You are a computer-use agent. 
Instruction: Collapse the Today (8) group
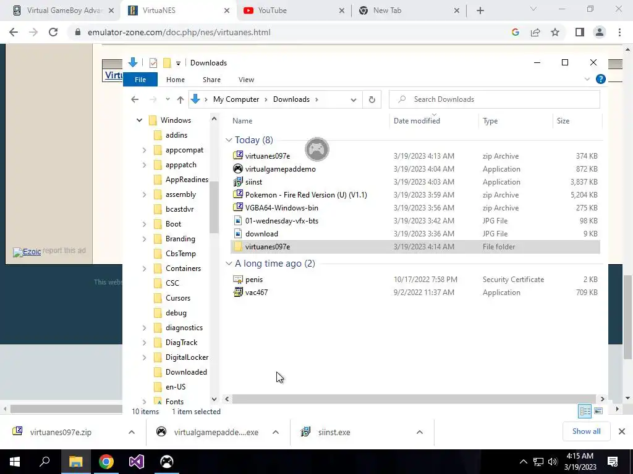(x=229, y=140)
